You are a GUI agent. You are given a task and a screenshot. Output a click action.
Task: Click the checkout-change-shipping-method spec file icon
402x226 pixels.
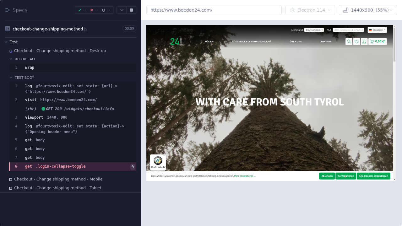coord(8,29)
